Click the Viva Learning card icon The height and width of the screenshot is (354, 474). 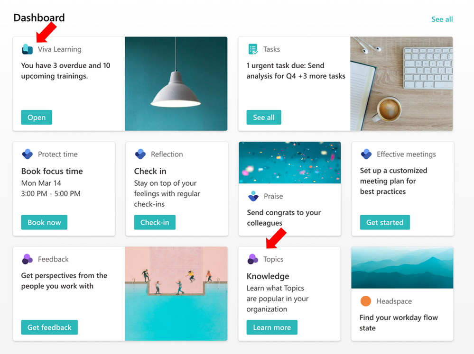coord(28,49)
